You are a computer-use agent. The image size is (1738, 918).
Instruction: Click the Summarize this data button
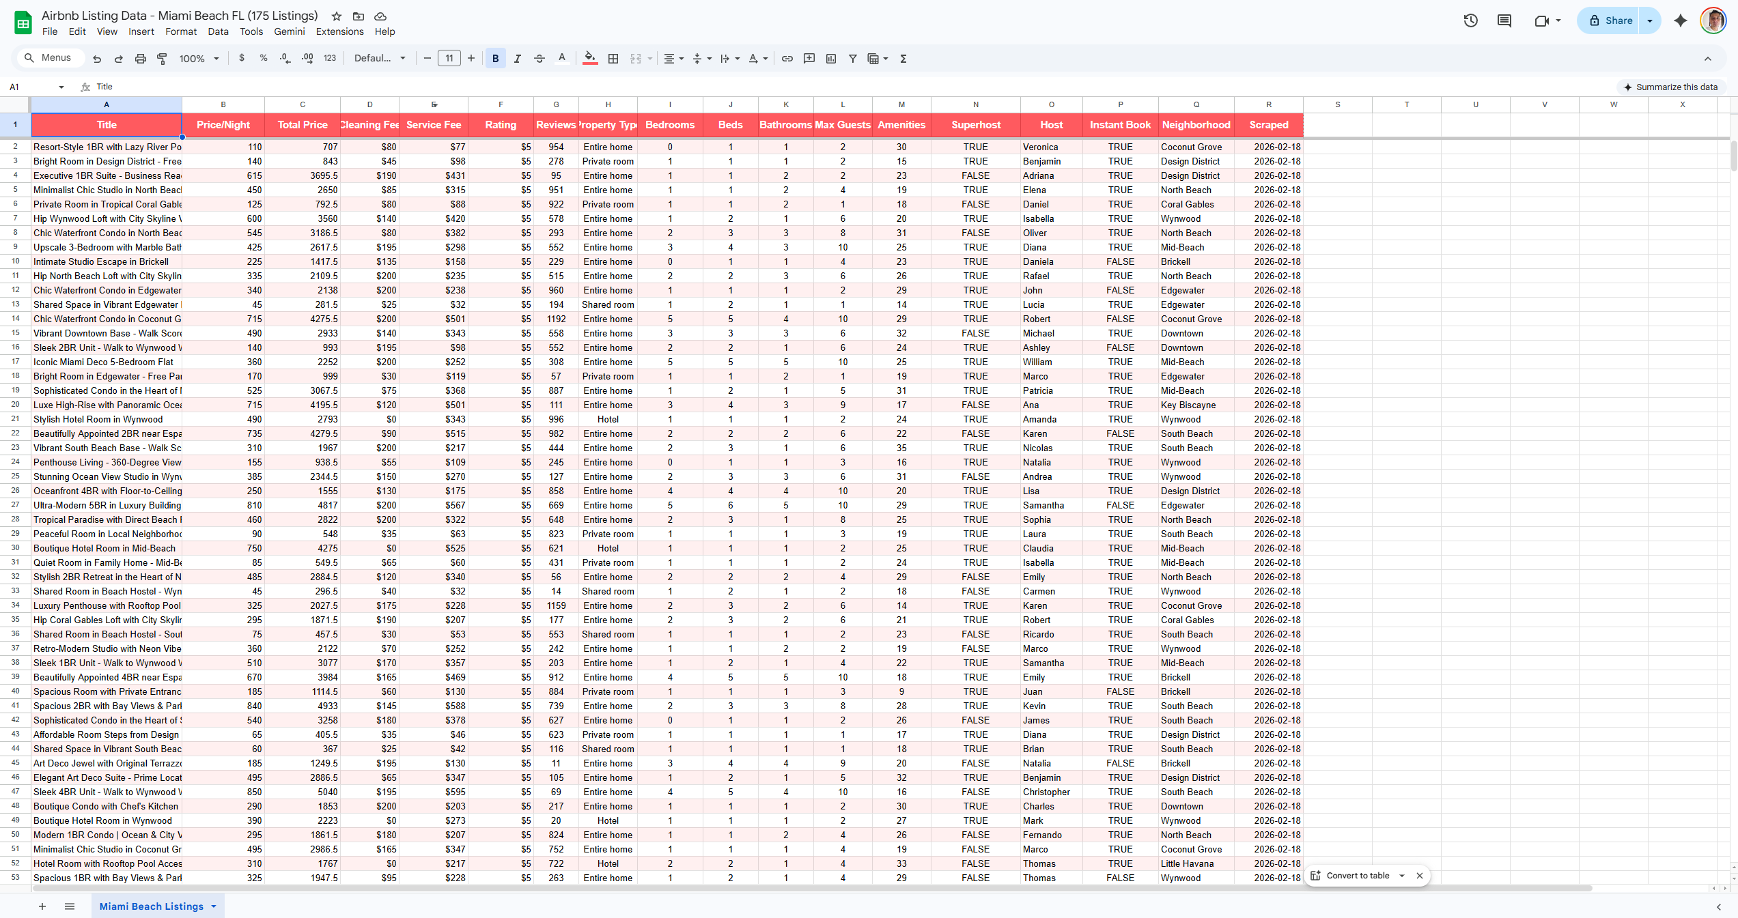click(x=1672, y=87)
